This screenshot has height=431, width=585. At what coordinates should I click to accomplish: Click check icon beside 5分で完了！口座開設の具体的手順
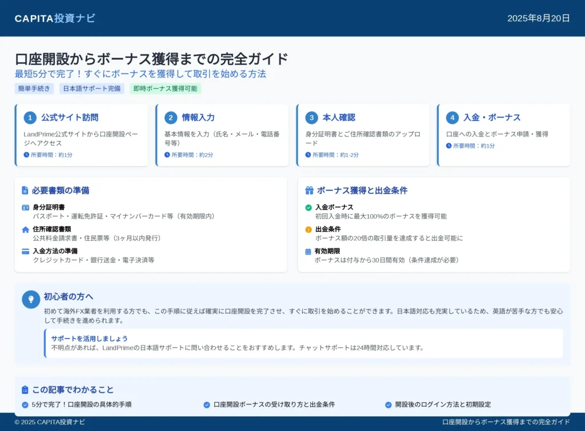[x=25, y=405]
